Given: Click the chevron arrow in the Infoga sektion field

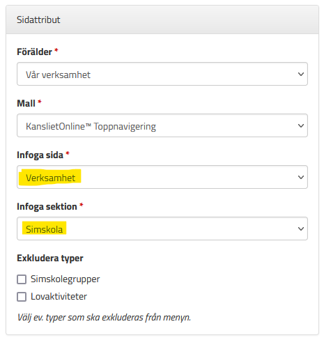Looking at the screenshot, I should pos(301,229).
